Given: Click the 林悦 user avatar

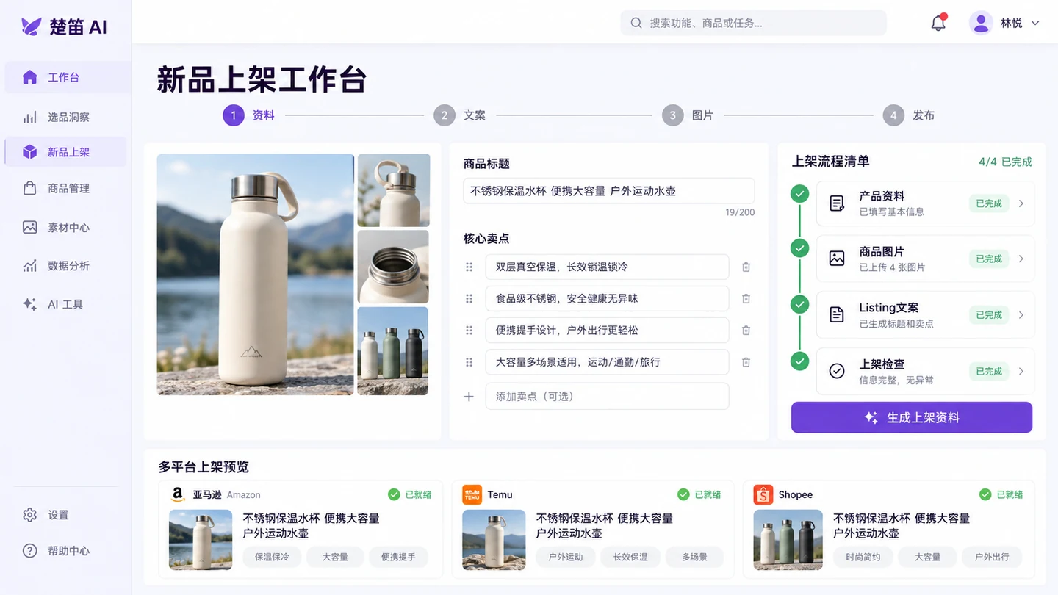Looking at the screenshot, I should (x=981, y=23).
